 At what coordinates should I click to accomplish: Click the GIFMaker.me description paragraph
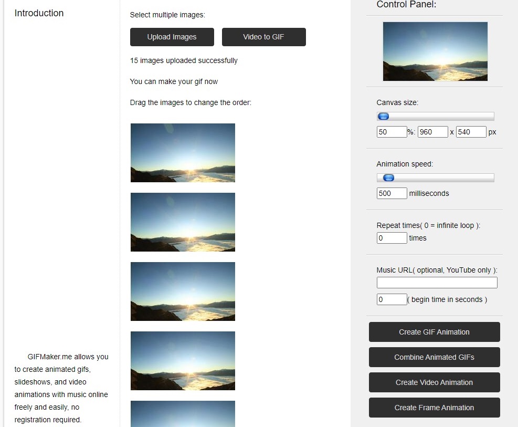[x=61, y=388]
